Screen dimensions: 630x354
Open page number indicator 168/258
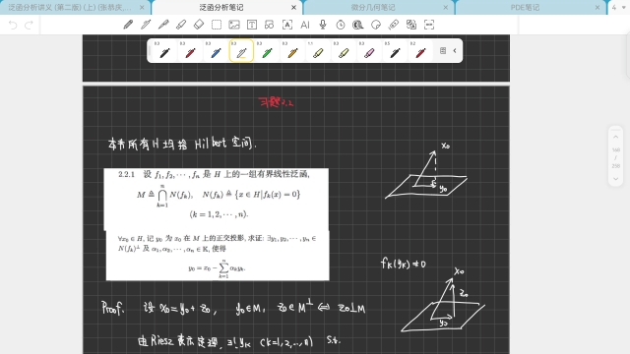616,157
